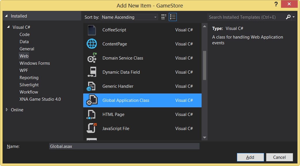Switch to medium icons list view
300x166 pixels.
tap(172, 17)
